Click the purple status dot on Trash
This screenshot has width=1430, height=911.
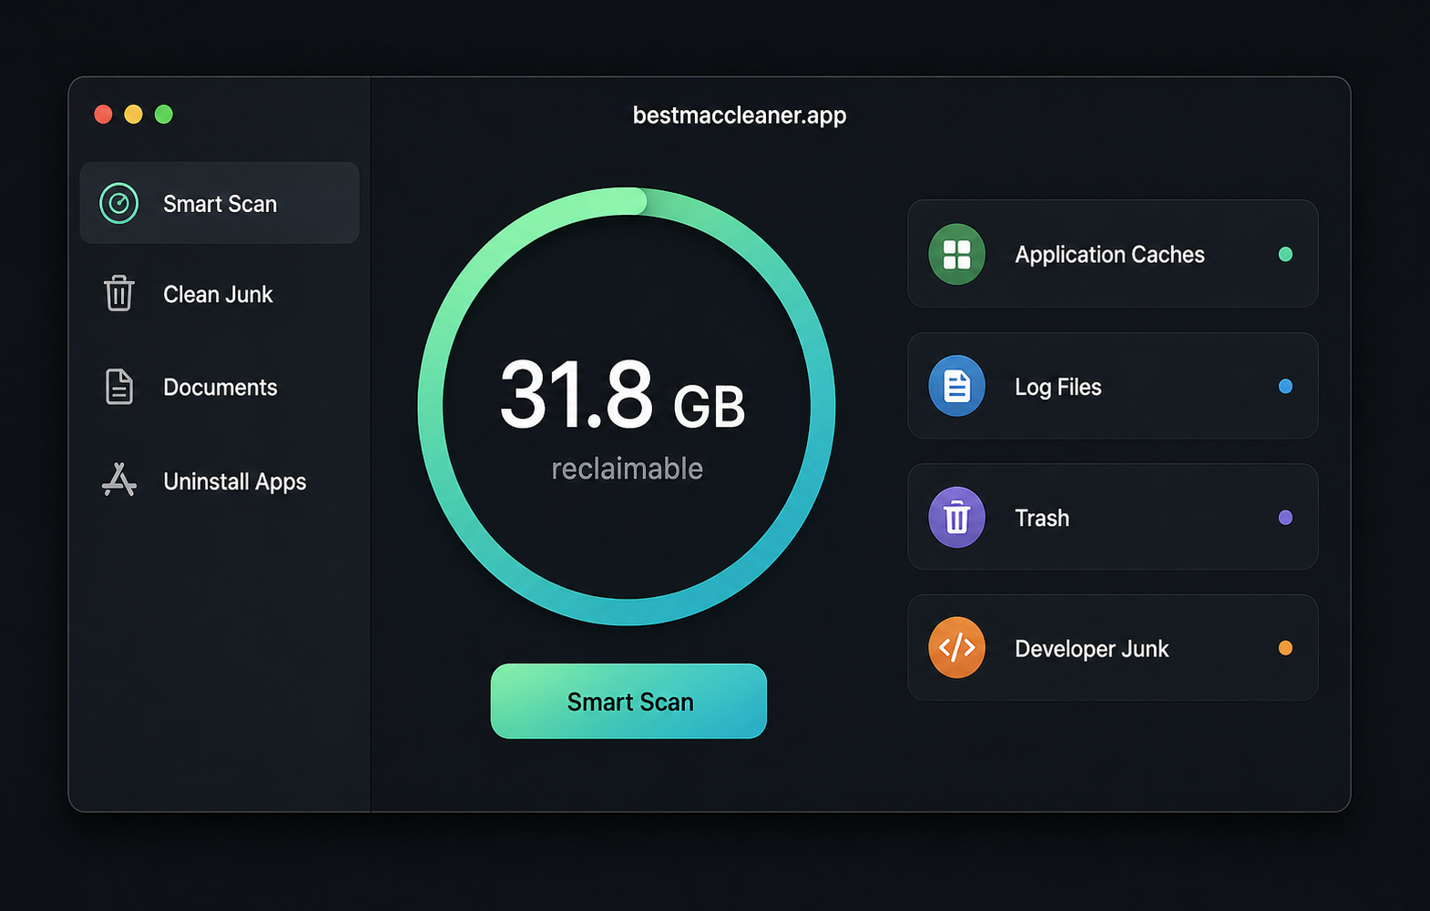[1285, 517]
